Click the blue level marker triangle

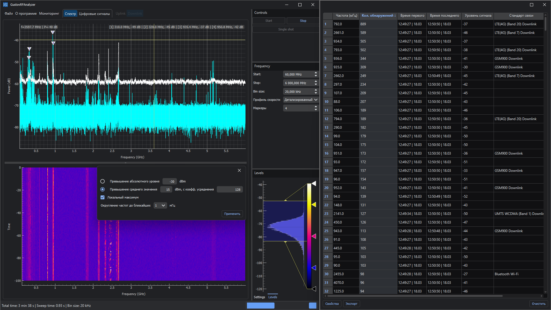coord(314,268)
